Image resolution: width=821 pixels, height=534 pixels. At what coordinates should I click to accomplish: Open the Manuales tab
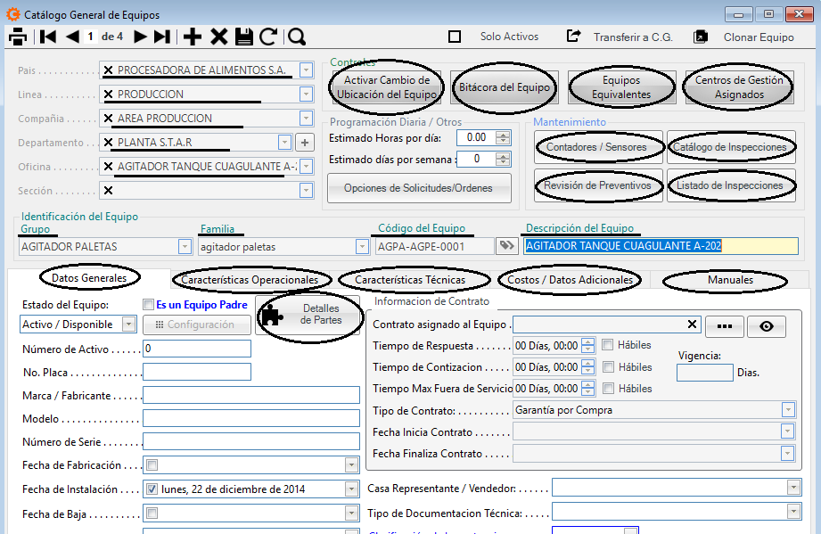click(730, 280)
